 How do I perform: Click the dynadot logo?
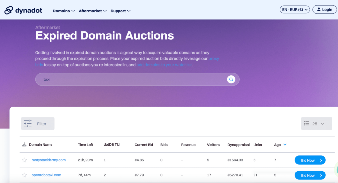pos(23,10)
